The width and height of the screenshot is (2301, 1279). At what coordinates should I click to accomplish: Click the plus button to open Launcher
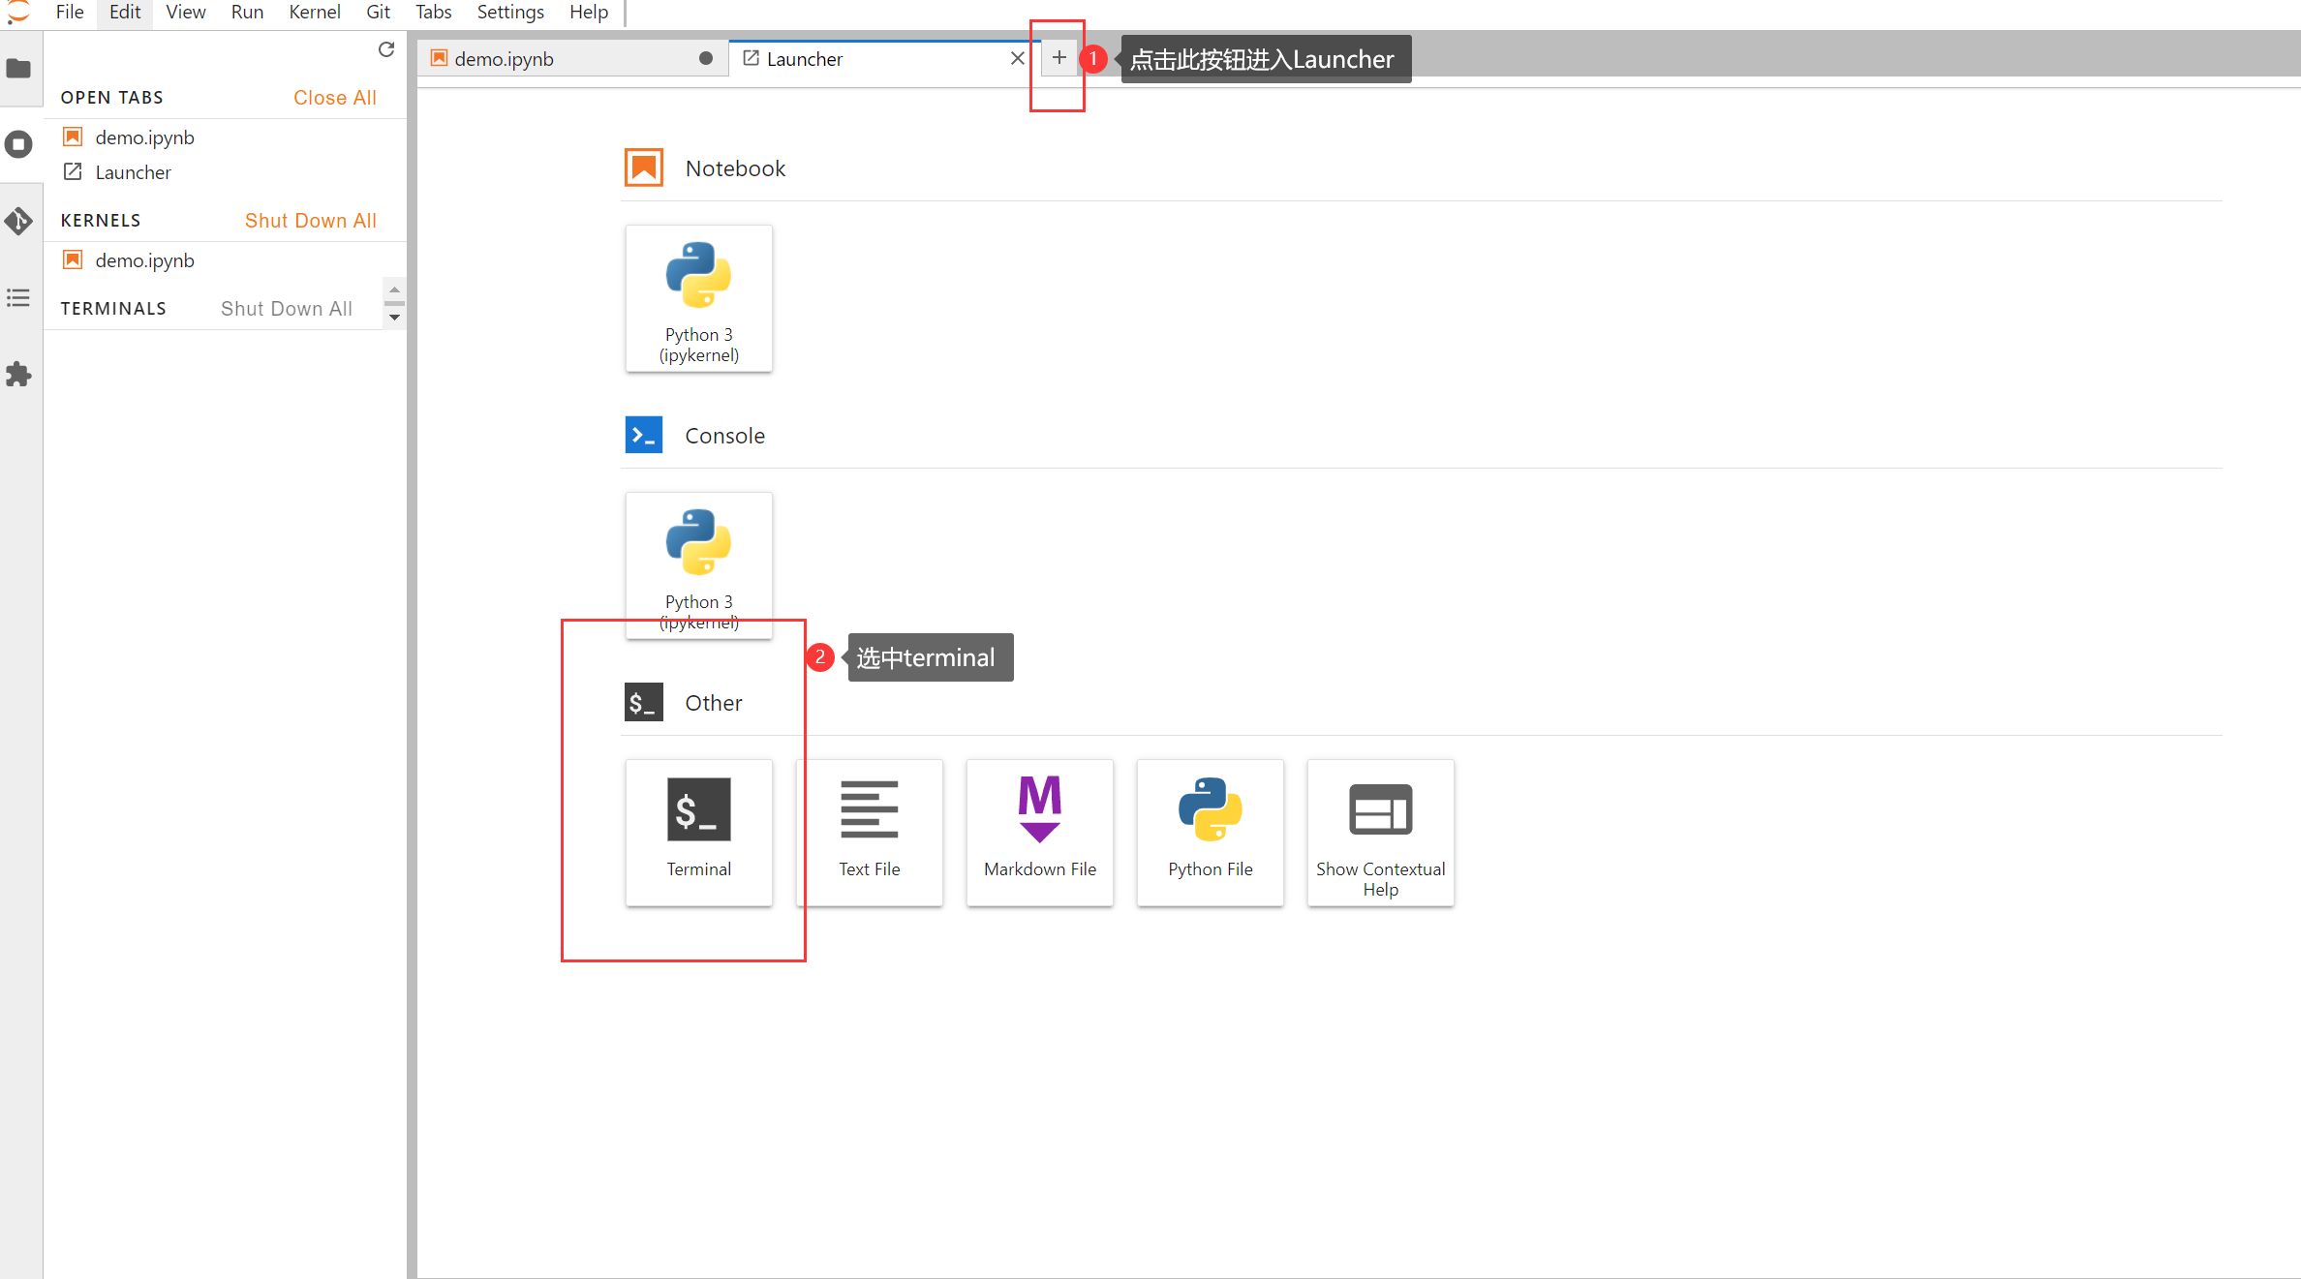pos(1058,58)
